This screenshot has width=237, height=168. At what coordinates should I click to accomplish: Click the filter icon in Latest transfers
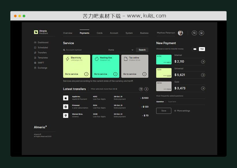(141, 89)
